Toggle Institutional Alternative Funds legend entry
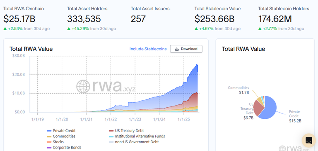The height and width of the screenshot is (151, 318). (x=137, y=136)
